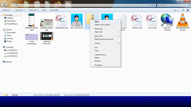
Task: Select the VLC REC2020020718 mp3 file icon
Action: pyautogui.click(x=182, y=20)
